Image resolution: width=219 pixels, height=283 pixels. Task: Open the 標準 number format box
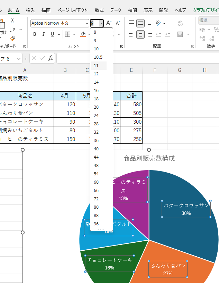point(209,20)
